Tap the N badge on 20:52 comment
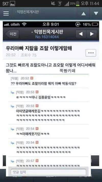The height and width of the screenshot is (182, 102). [32, 78]
